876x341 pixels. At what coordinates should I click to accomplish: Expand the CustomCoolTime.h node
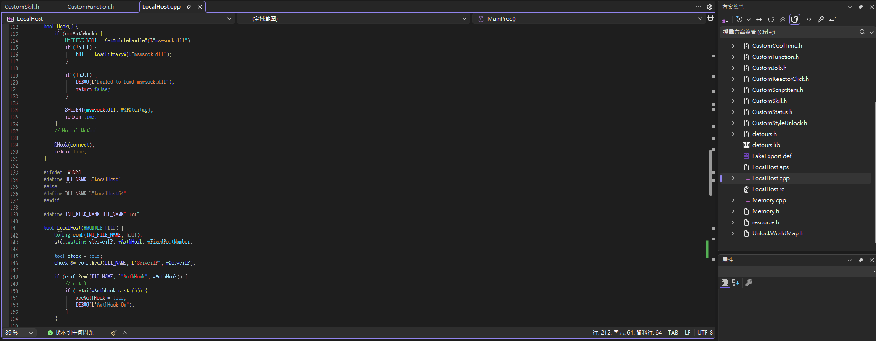733,46
